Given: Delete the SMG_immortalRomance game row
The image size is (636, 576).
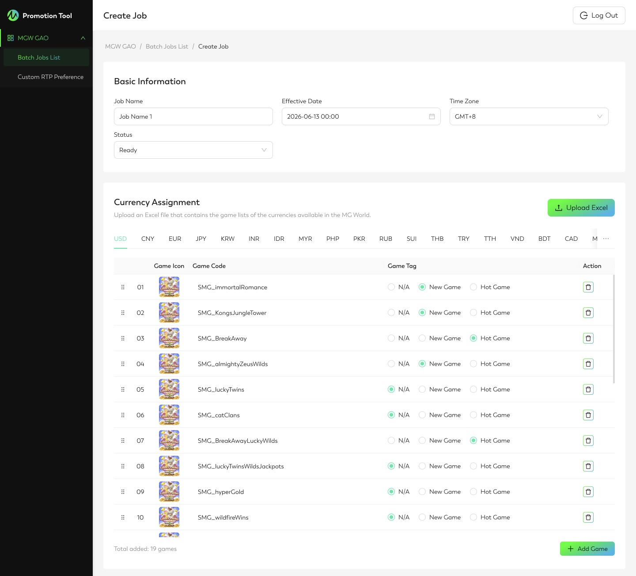Looking at the screenshot, I should 588,287.
